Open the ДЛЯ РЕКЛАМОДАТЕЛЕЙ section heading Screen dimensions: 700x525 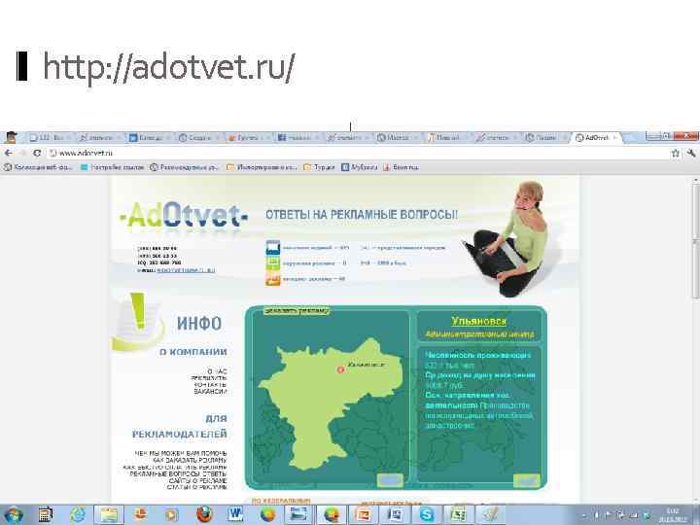(x=180, y=427)
